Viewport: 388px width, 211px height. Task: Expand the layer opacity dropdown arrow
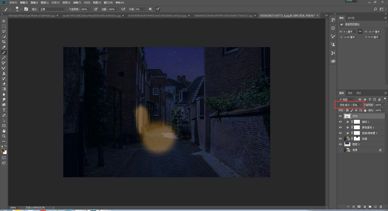click(x=384, y=105)
